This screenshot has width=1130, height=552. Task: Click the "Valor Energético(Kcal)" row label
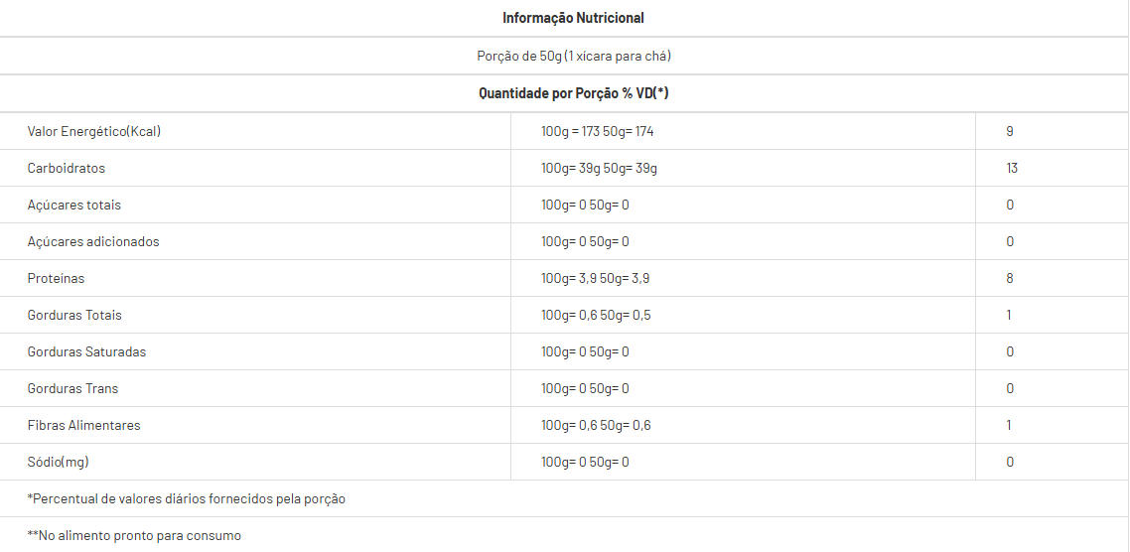(x=93, y=131)
